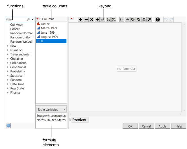Expand the Finance function group

8,92
